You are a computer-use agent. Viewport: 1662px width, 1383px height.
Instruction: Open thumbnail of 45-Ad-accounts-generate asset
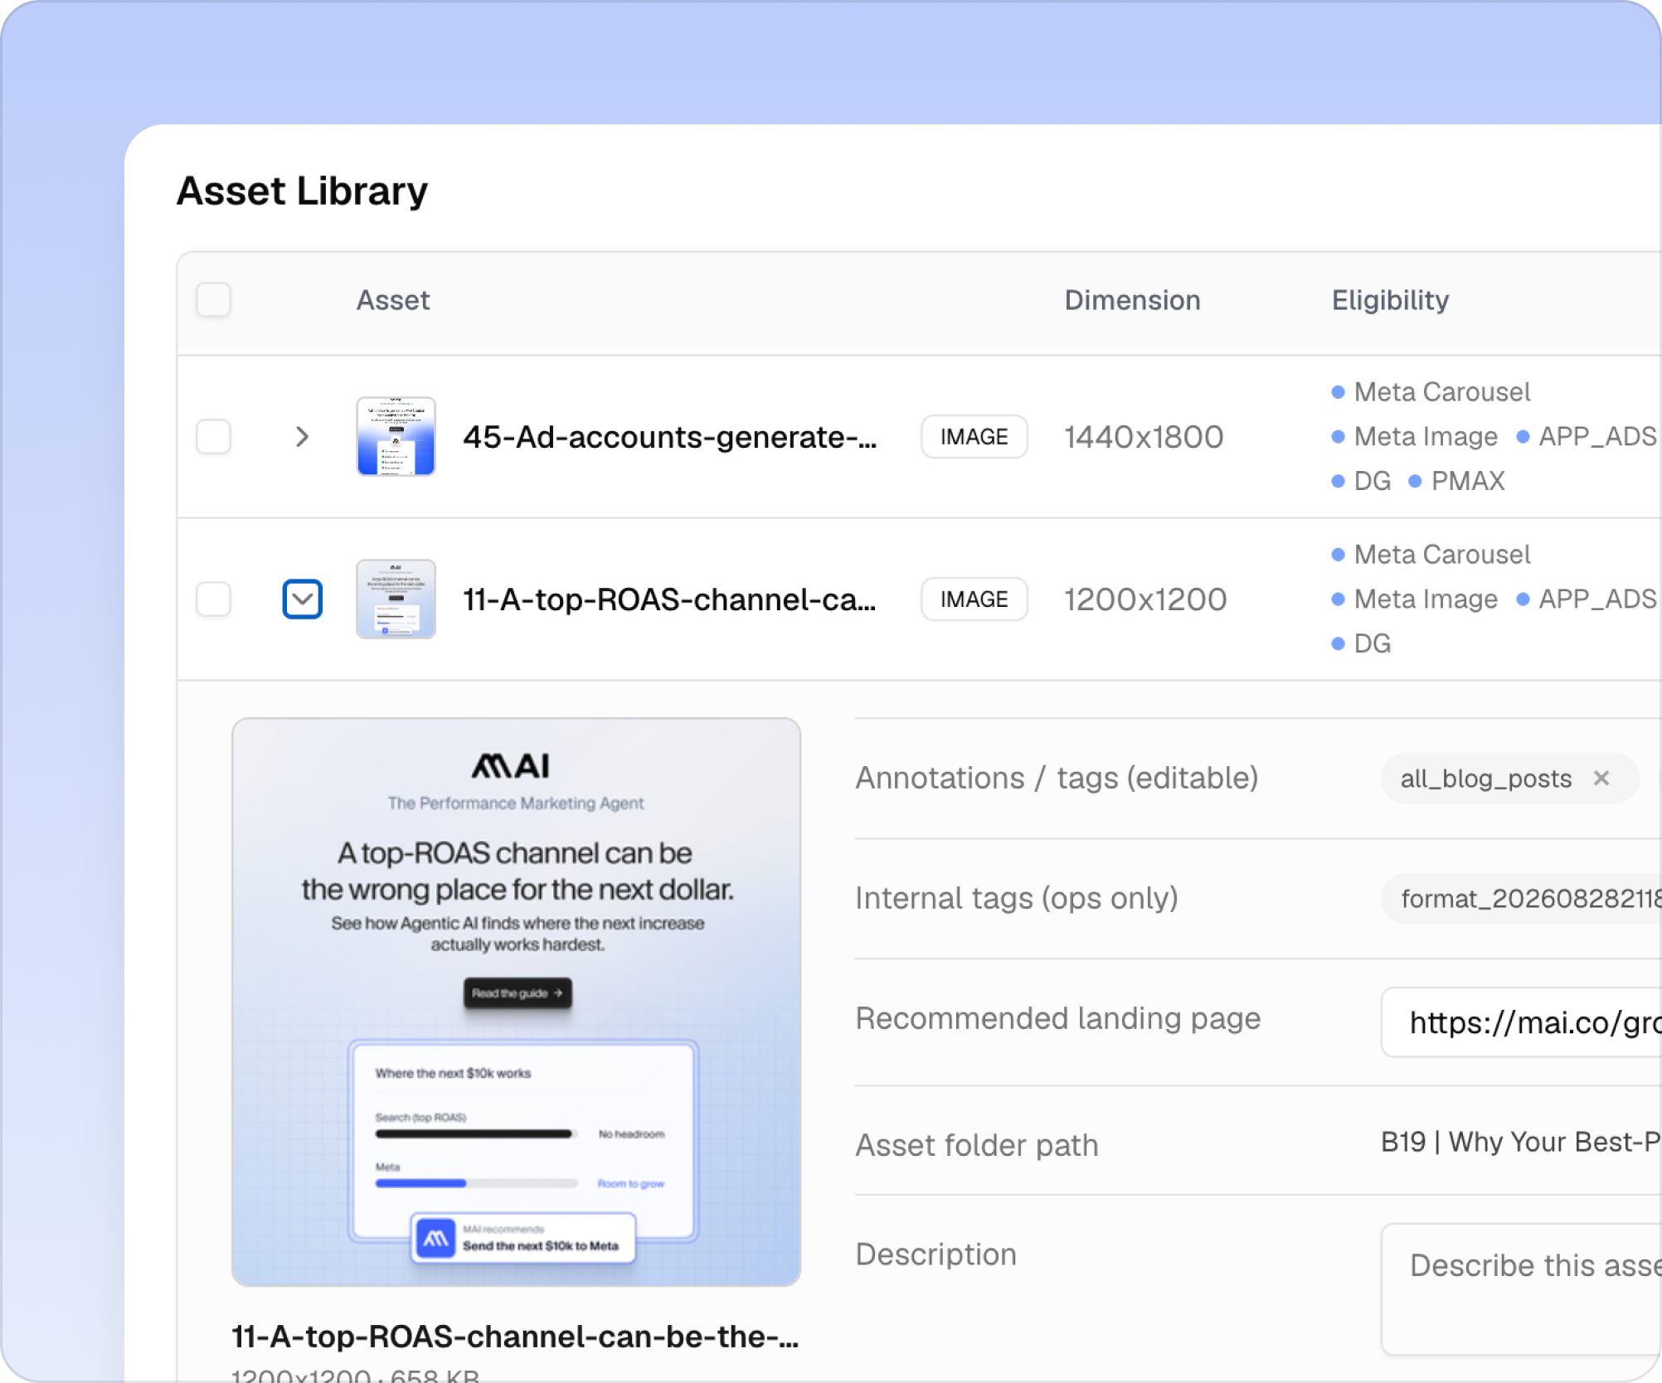pos(396,436)
